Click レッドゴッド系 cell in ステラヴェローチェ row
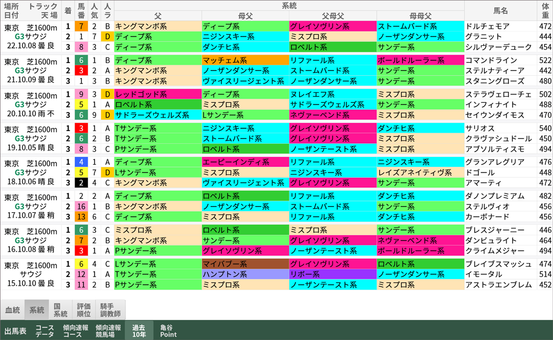 coord(158,94)
